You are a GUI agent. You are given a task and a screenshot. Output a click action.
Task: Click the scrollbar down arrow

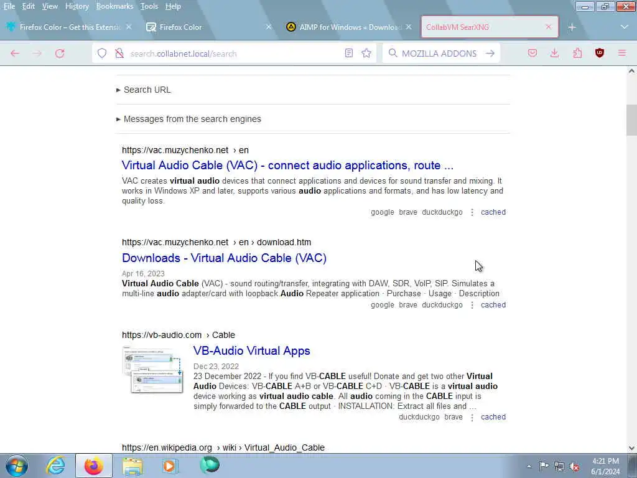631,448
